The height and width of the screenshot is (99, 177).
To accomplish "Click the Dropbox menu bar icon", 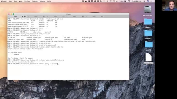I will tap(89, 1).
